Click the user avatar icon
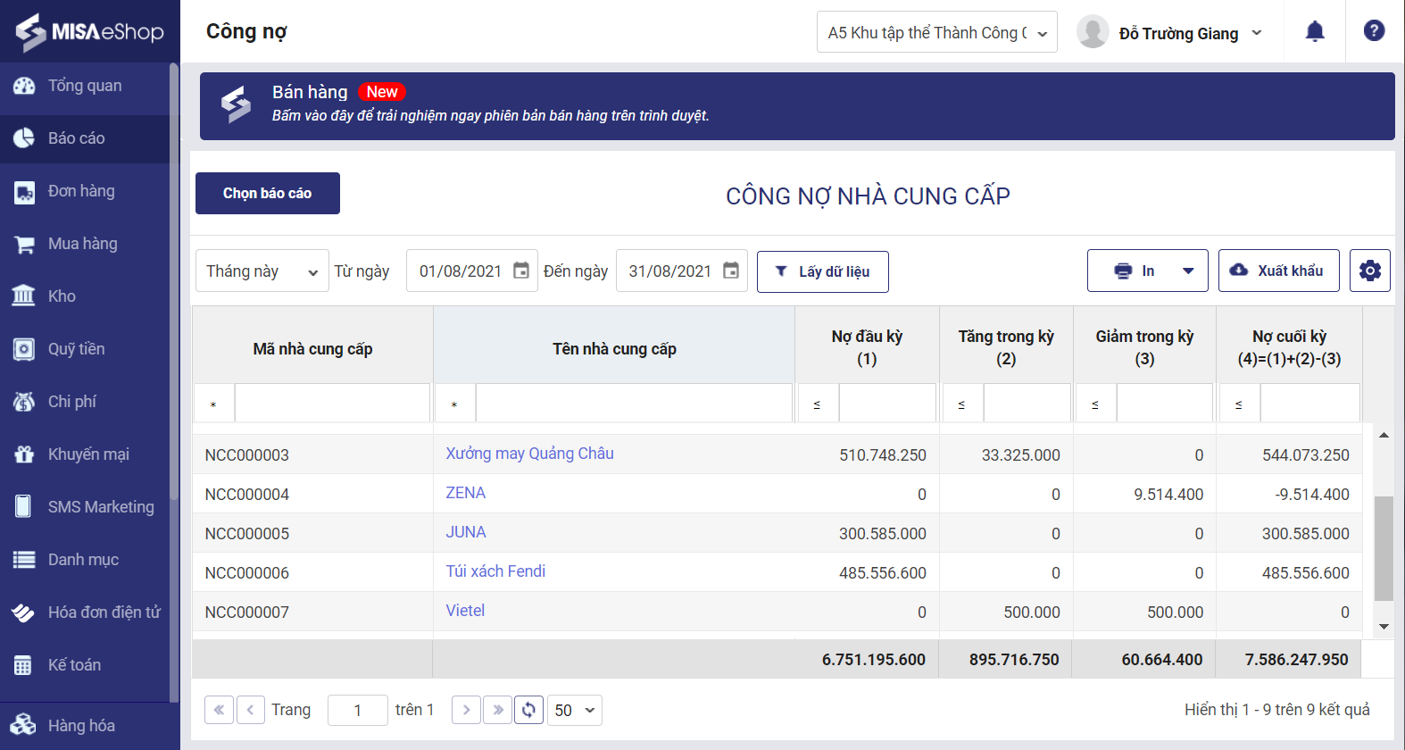Image resolution: width=1405 pixels, height=750 pixels. (x=1093, y=32)
